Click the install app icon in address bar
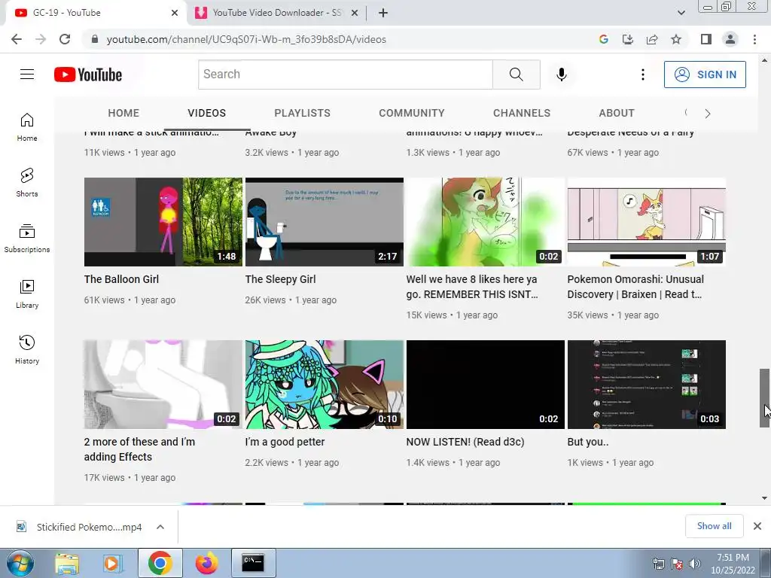The width and height of the screenshot is (771, 578). pyautogui.click(x=628, y=39)
